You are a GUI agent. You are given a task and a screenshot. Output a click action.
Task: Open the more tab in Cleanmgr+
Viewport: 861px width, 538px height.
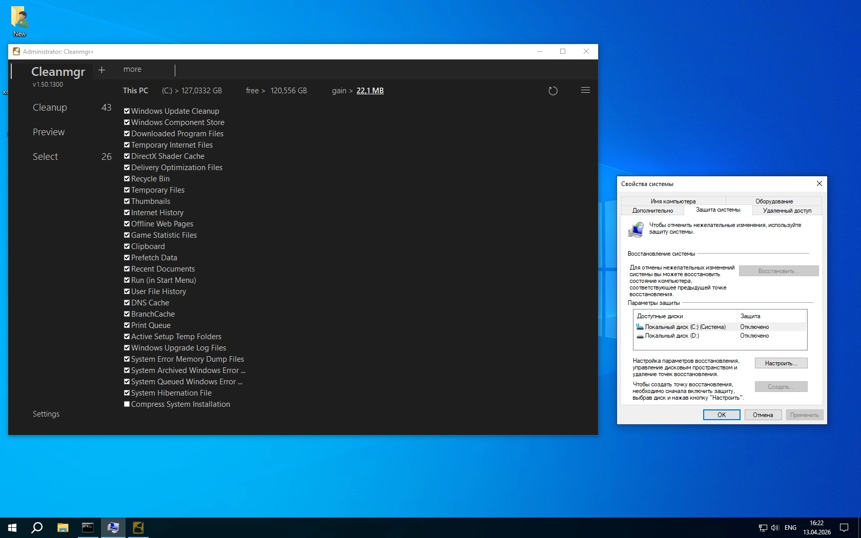pyautogui.click(x=132, y=70)
